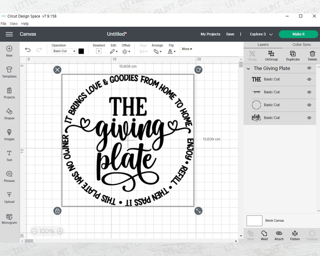Open the Phrases library
320x256 pixels.
(x=9, y=176)
